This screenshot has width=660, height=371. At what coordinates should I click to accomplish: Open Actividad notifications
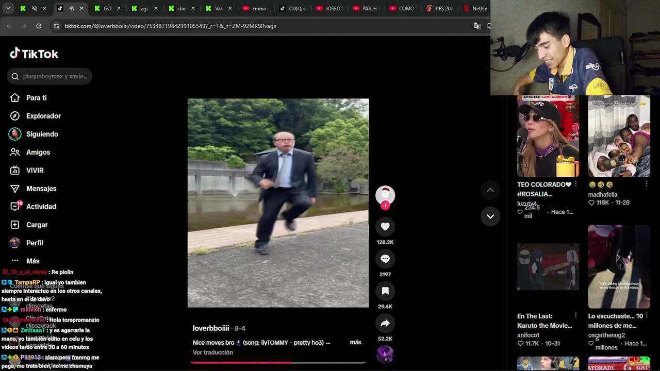click(41, 207)
